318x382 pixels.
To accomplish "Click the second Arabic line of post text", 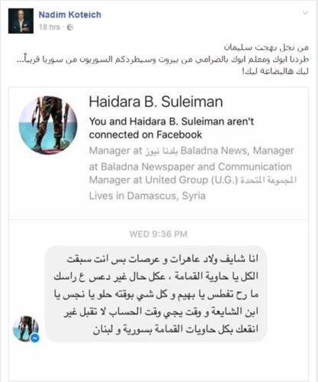I will [162, 60].
